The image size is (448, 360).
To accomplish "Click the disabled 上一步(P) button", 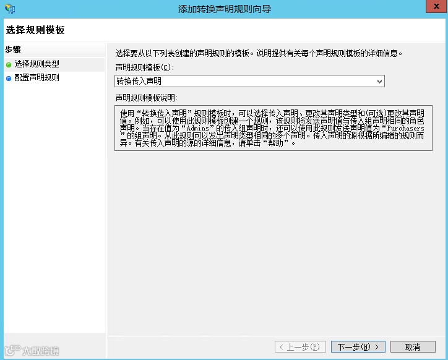I will pyautogui.click(x=300, y=347).
